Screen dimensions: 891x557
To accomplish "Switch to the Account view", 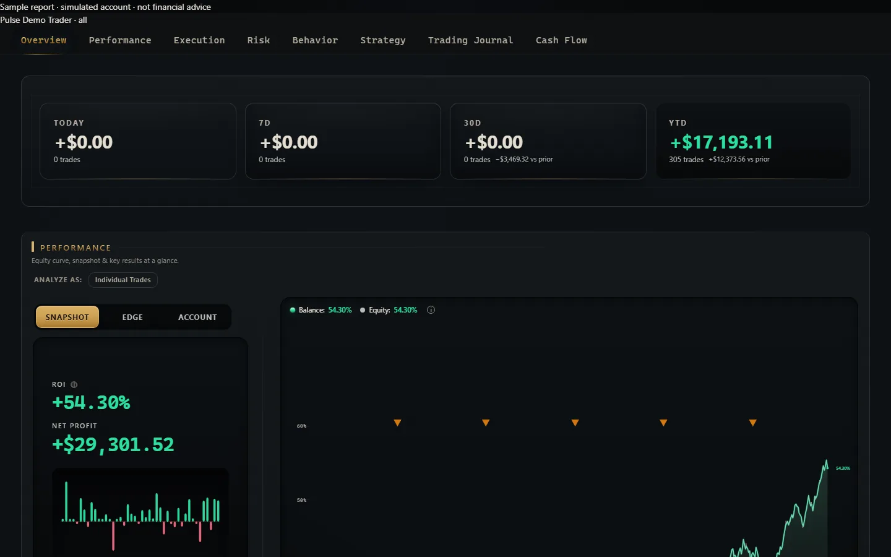I will tap(197, 317).
